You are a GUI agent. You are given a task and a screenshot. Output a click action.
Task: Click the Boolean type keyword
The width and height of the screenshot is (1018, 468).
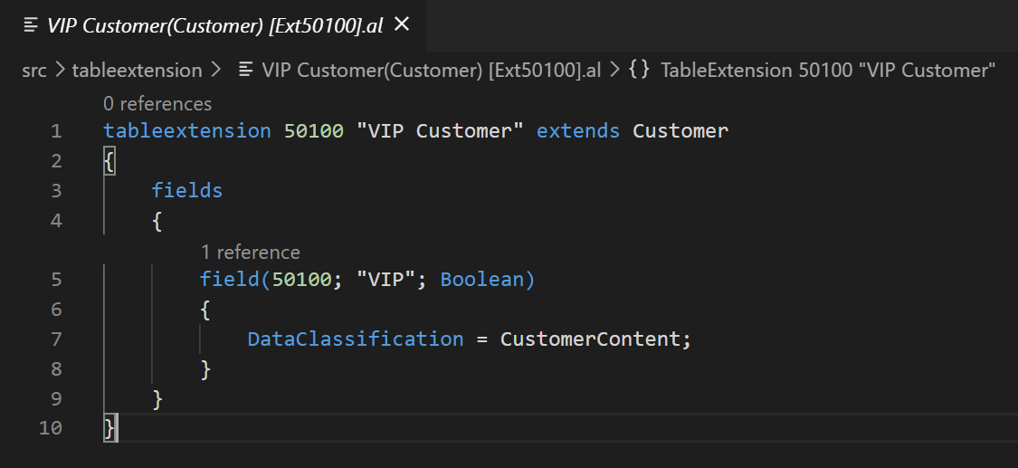pyautogui.click(x=482, y=280)
